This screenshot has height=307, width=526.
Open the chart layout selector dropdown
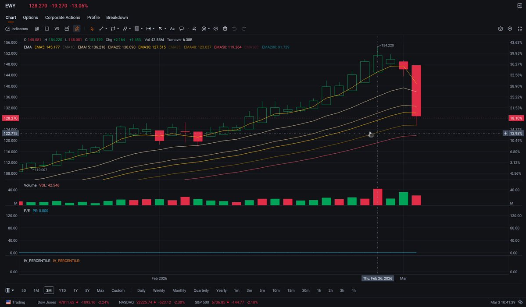[10, 291]
